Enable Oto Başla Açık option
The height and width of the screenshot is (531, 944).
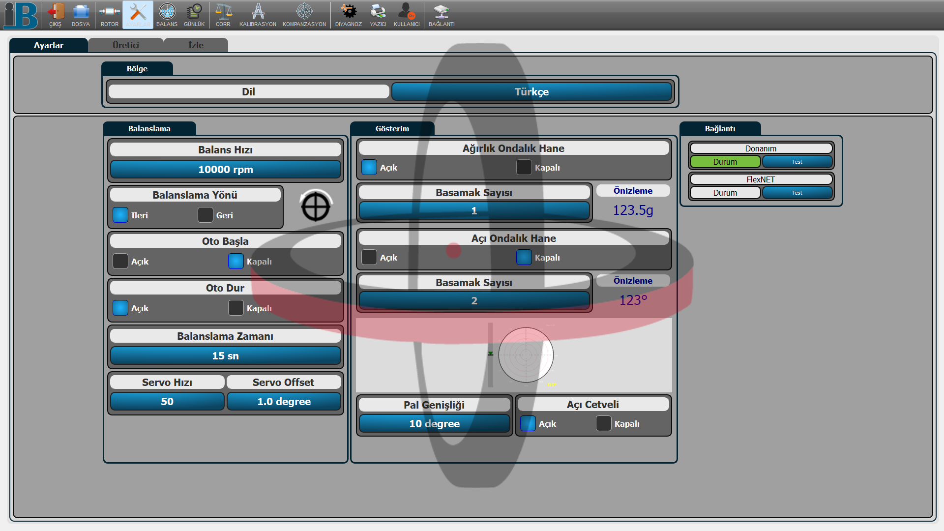[x=120, y=261]
